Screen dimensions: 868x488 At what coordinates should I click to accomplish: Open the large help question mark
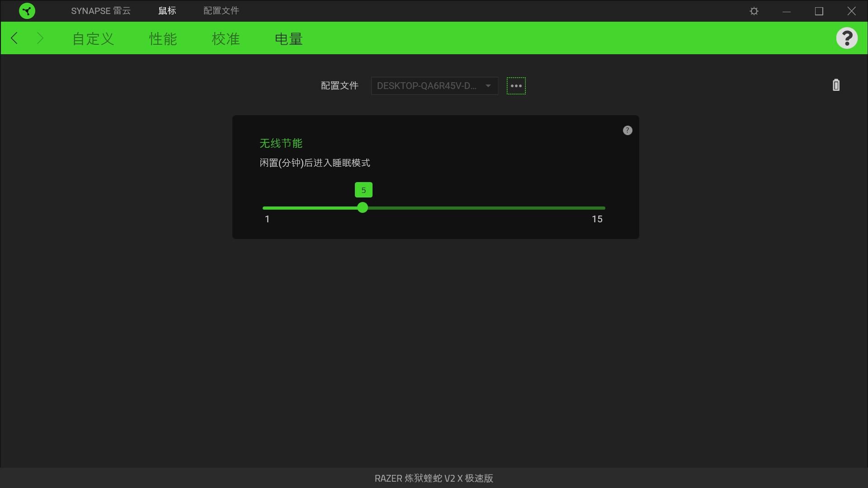tap(847, 38)
